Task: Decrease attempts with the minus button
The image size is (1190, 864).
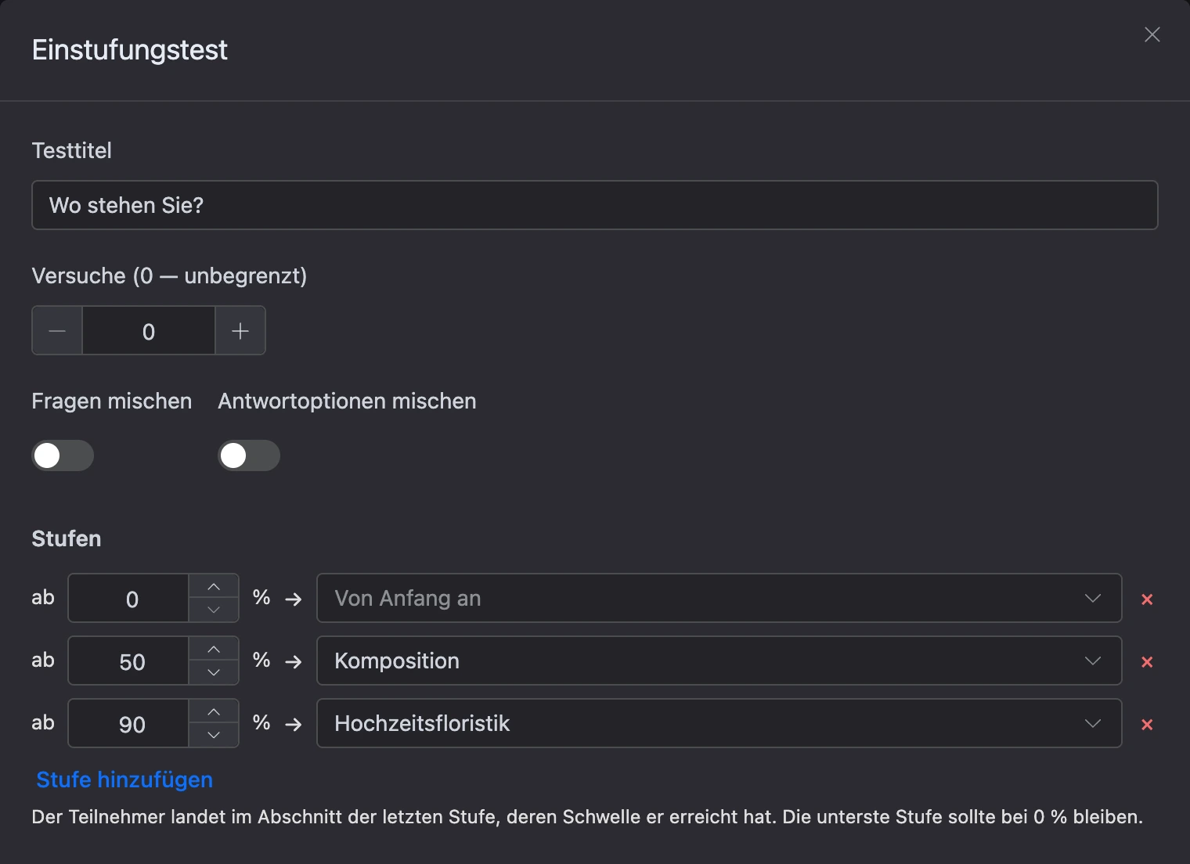Action: [x=57, y=331]
